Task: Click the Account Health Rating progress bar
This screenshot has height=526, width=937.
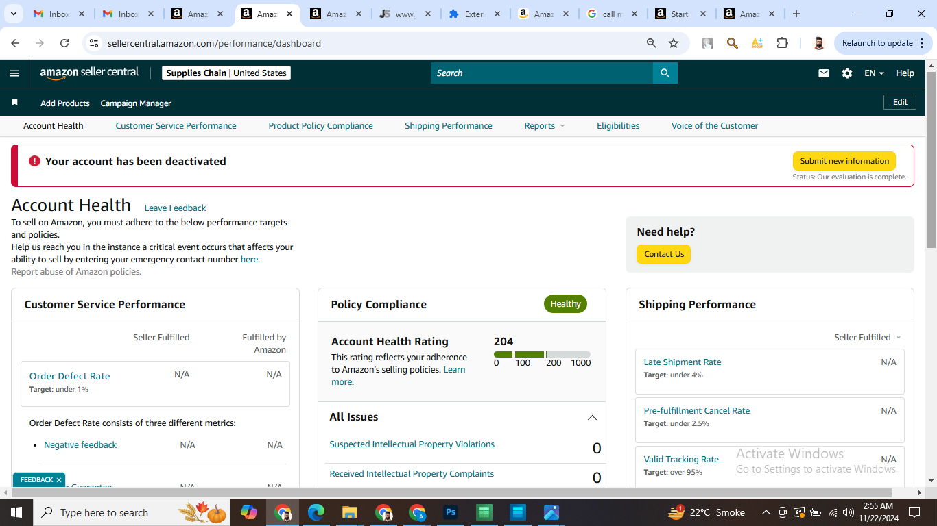Action: tap(542, 355)
